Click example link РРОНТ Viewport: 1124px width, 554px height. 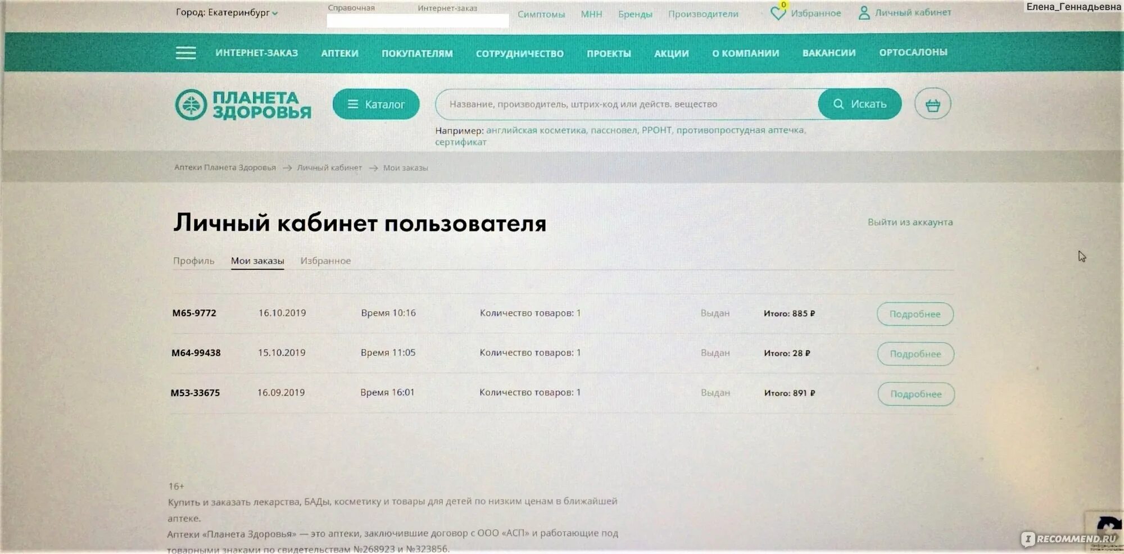[x=656, y=130]
